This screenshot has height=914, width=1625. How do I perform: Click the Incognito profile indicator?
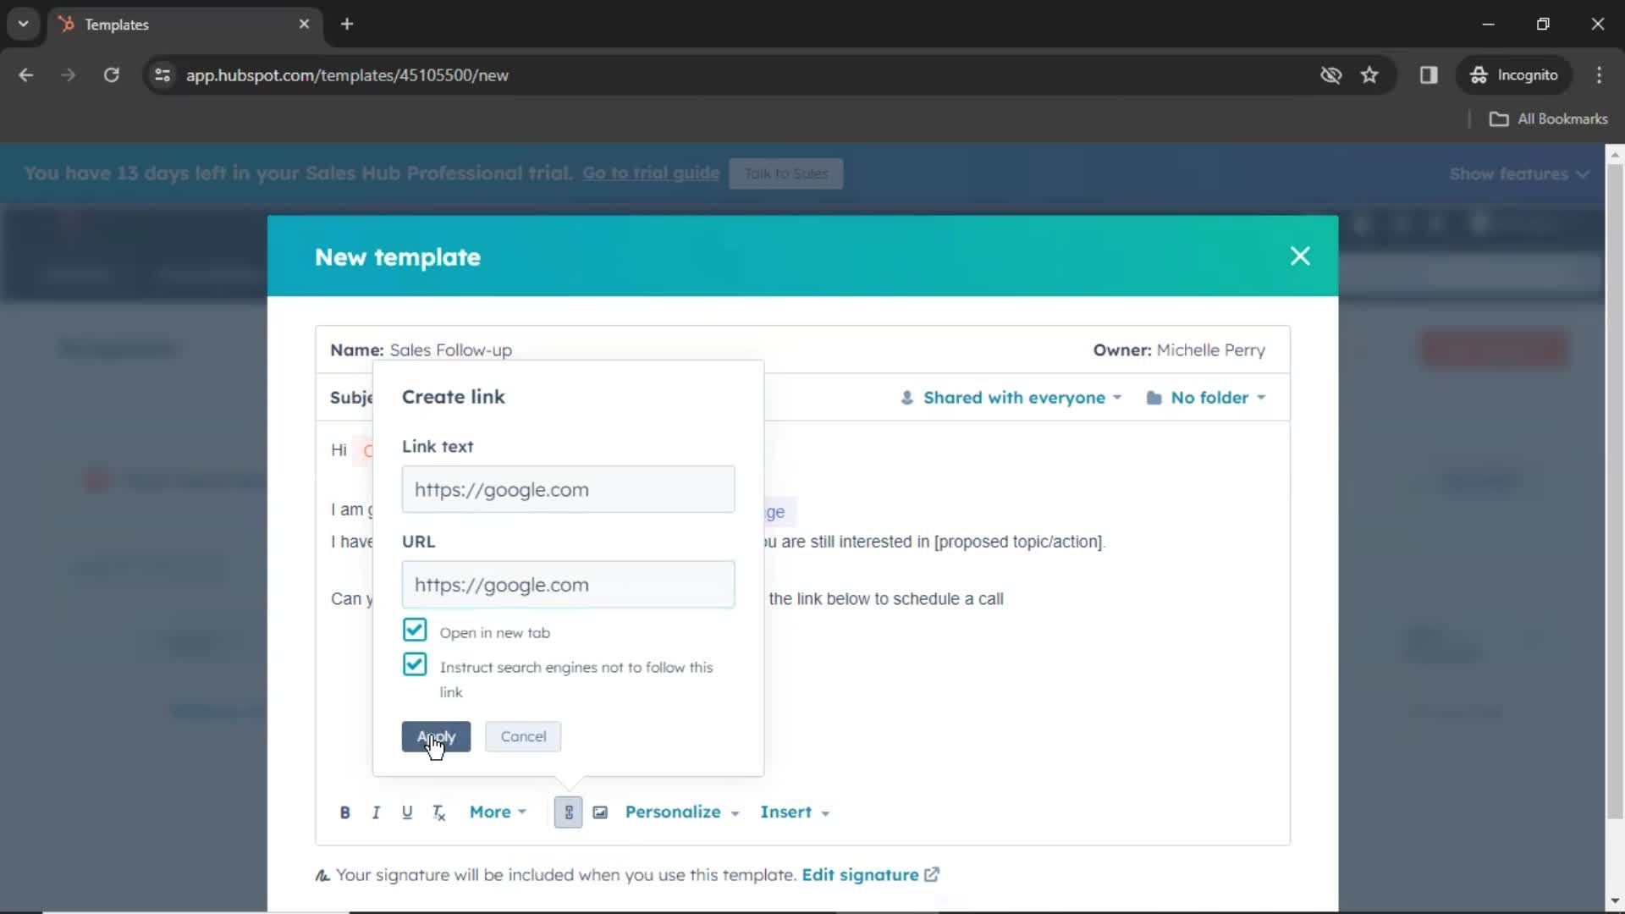pyautogui.click(x=1513, y=75)
